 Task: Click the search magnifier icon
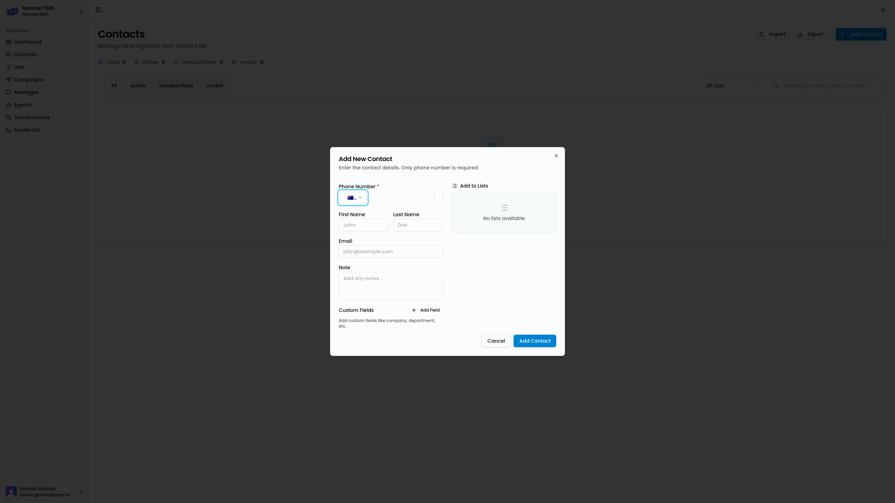[x=776, y=86]
